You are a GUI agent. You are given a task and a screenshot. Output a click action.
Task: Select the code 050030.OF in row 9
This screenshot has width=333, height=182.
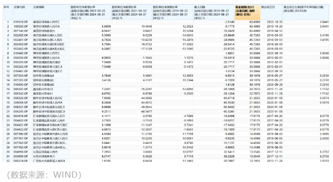tap(21, 58)
